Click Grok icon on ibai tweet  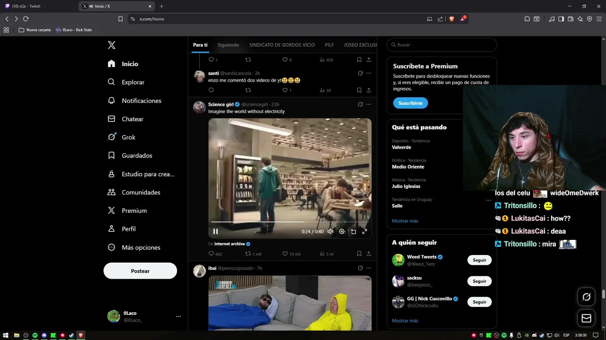pyautogui.click(x=360, y=268)
